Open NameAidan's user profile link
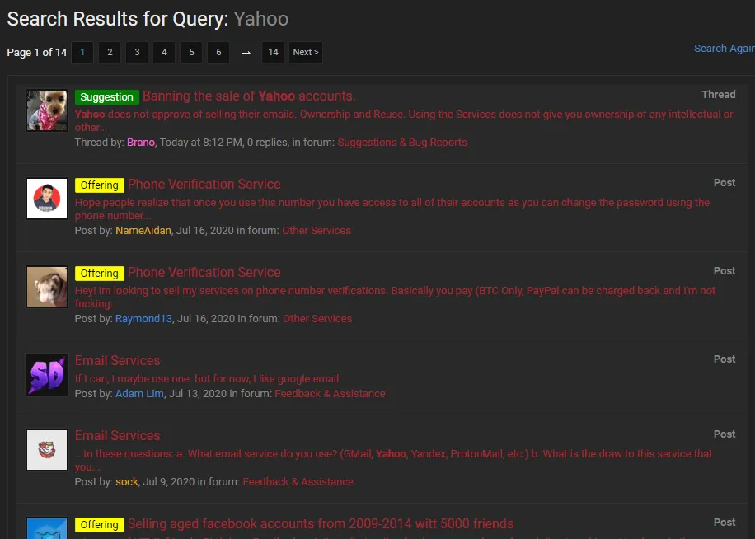 pyautogui.click(x=143, y=231)
